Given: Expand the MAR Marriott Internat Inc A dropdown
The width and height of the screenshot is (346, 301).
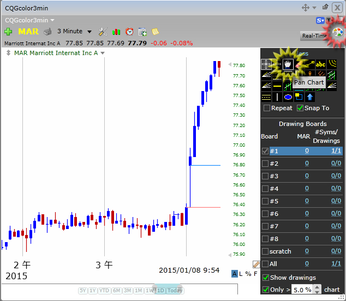Looking at the screenshot, I should 103,53.
